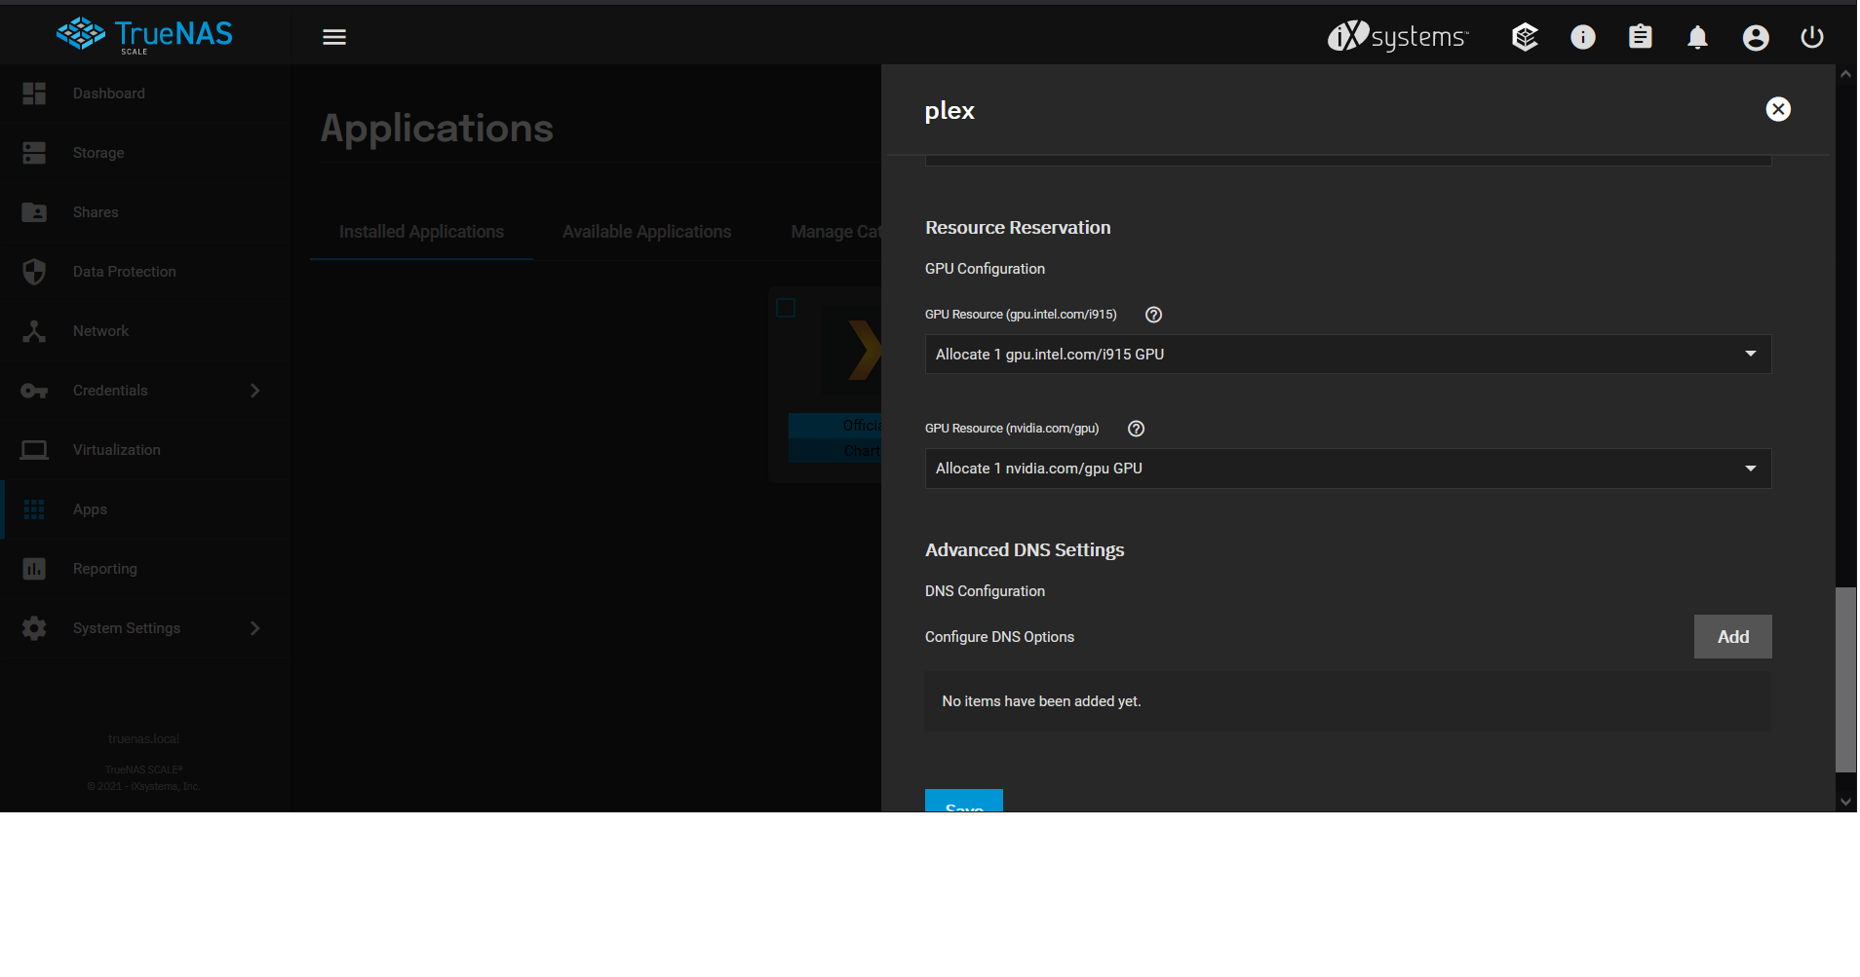
Task: Open the user account icon
Action: point(1756,37)
